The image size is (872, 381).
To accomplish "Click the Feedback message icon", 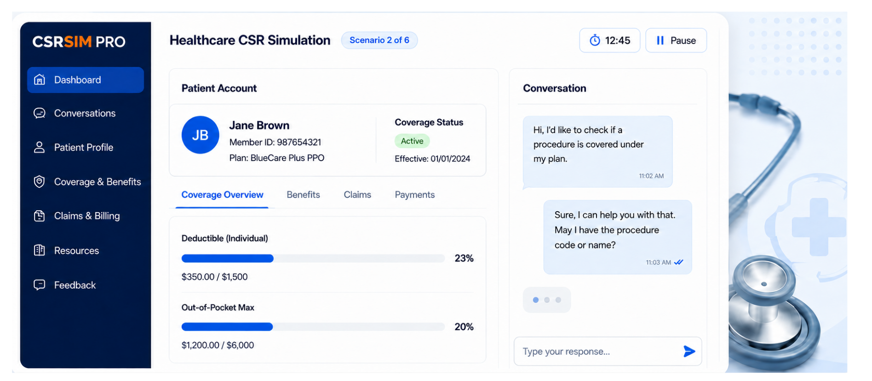I will click(40, 285).
